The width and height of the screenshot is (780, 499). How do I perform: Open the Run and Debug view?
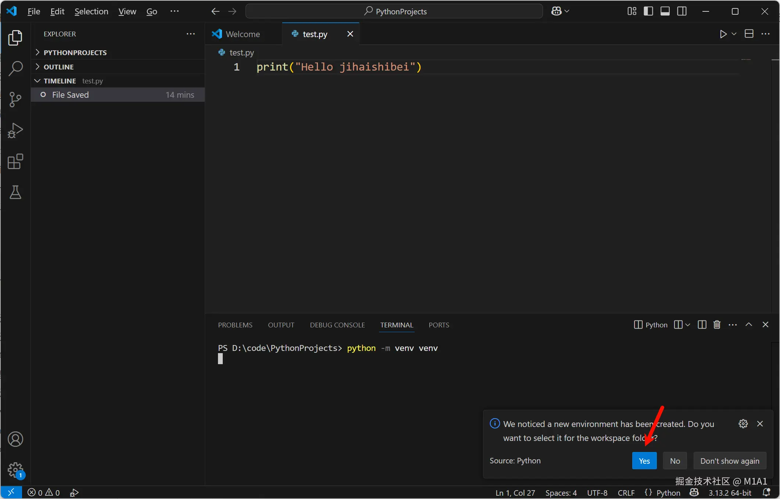click(x=15, y=130)
